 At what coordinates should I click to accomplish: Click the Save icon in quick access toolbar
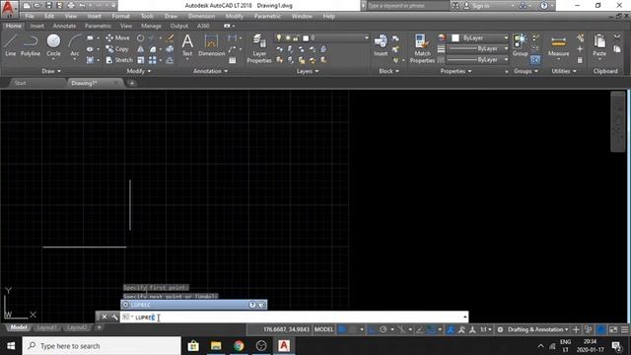click(x=48, y=6)
